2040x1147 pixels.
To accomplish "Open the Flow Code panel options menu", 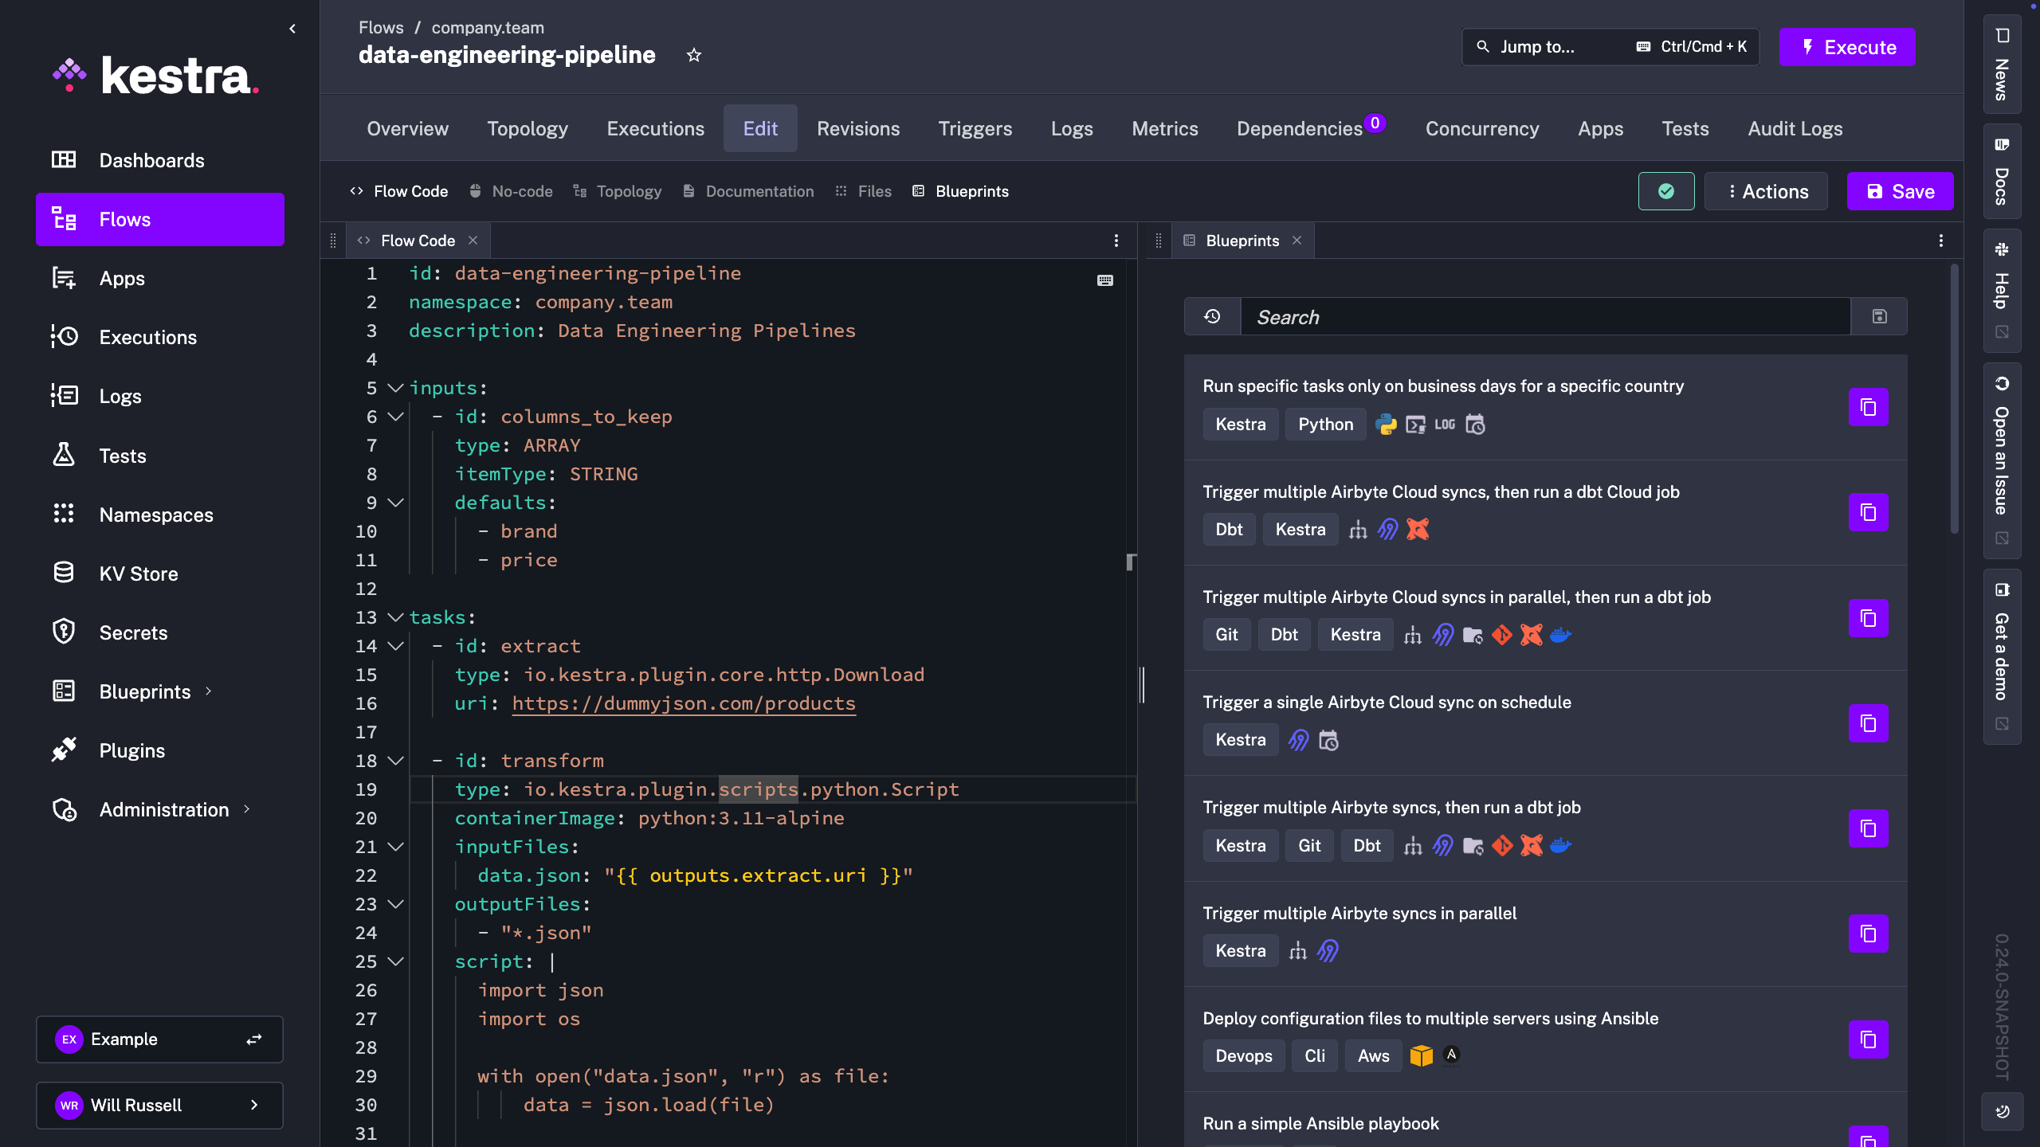I will coord(1116,240).
